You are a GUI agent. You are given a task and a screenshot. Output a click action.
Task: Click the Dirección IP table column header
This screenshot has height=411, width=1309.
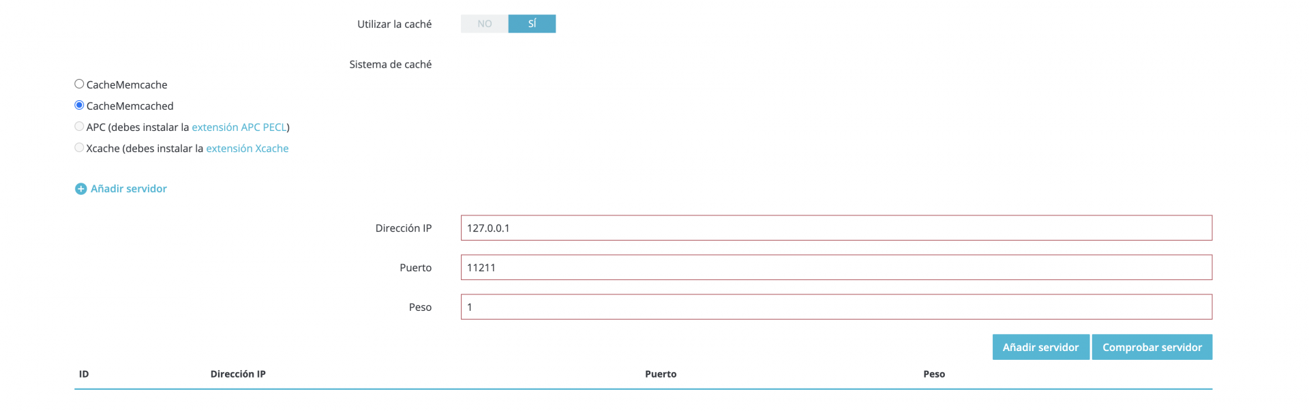coord(238,374)
